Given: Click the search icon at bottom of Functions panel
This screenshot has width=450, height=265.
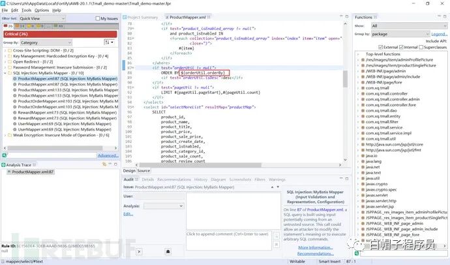Looking at the screenshot, I should (x=357, y=253).
